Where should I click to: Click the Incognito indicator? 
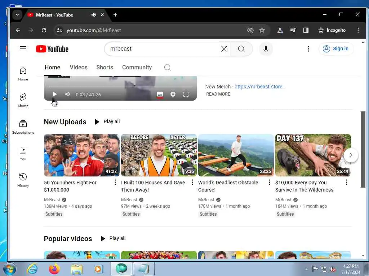point(332,30)
